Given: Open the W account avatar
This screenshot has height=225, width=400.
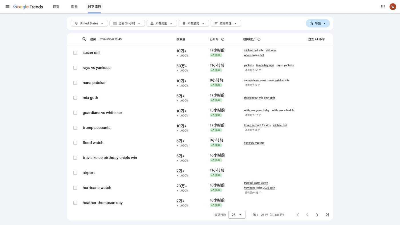Looking at the screenshot, I should (393, 7).
